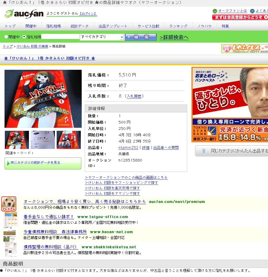Click the ログイン login link
Viewport: 268px width, 277px height.
(x=88, y=13)
